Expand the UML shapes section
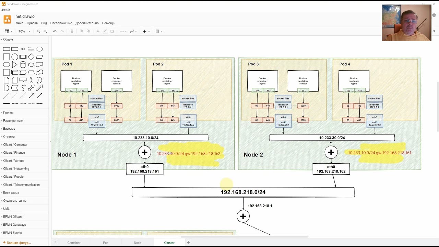This screenshot has height=247, width=439. [25, 209]
